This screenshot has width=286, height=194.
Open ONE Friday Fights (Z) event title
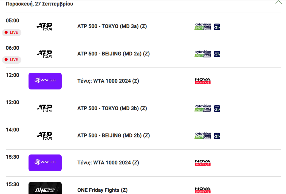[x=102, y=190]
